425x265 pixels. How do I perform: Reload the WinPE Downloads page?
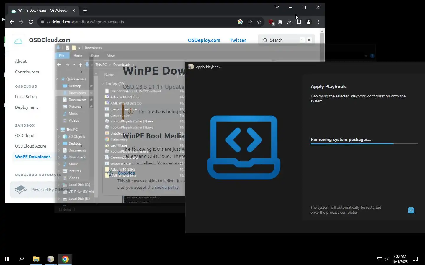(31, 22)
